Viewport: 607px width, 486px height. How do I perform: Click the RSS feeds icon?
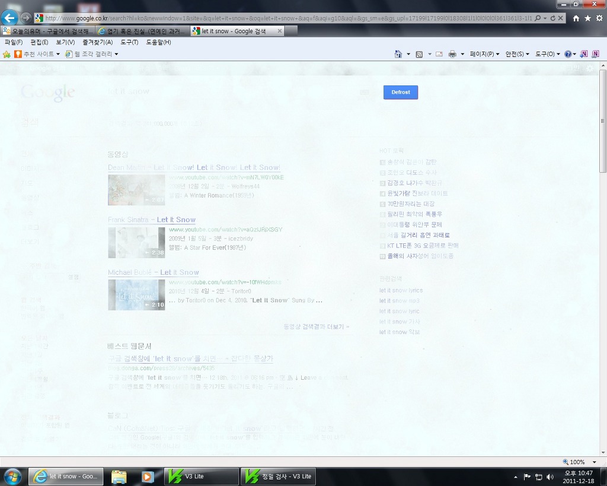(x=419, y=54)
